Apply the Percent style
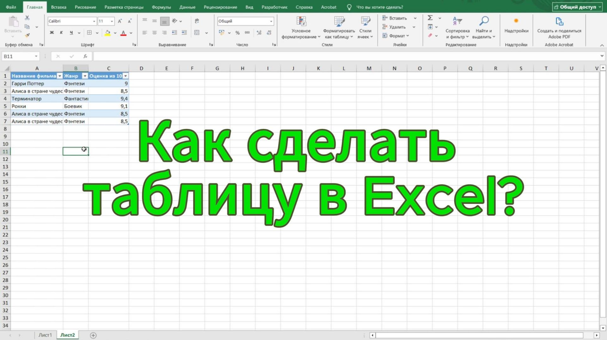This screenshot has width=607, height=340. tap(237, 32)
